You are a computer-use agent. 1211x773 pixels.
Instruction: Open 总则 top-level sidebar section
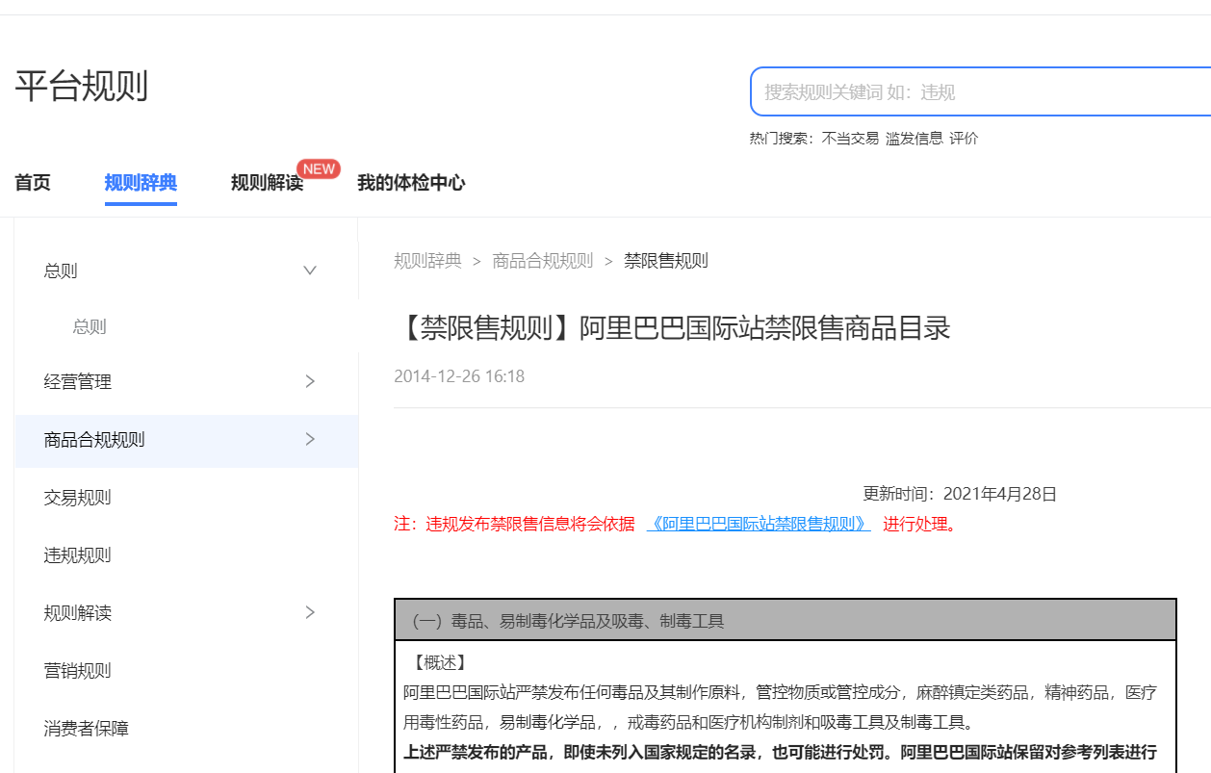coord(61,271)
